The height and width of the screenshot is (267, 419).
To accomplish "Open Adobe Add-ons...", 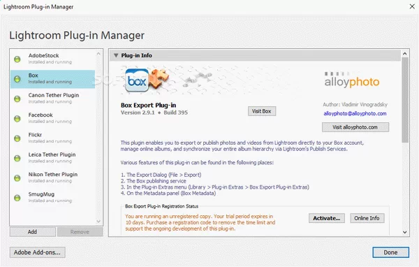I will point(38,252).
